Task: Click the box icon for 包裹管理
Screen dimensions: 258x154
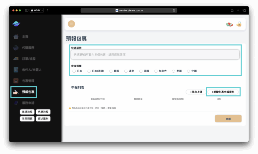Action: (16, 81)
